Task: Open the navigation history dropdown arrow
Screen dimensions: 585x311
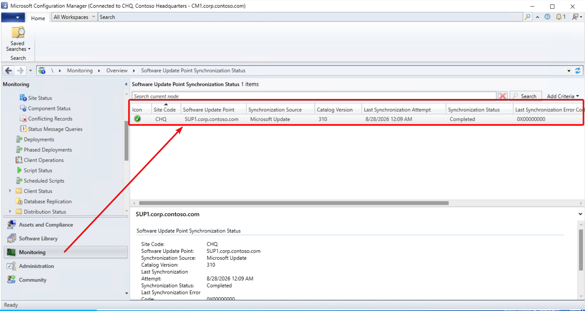Action: (30, 71)
